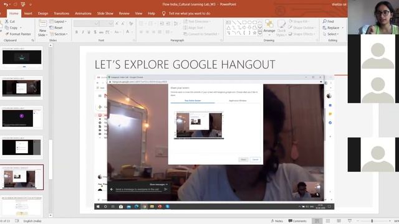The height and width of the screenshot is (224, 399).
Task: Click slide panel scroll-up arrow
Action: (50, 45)
